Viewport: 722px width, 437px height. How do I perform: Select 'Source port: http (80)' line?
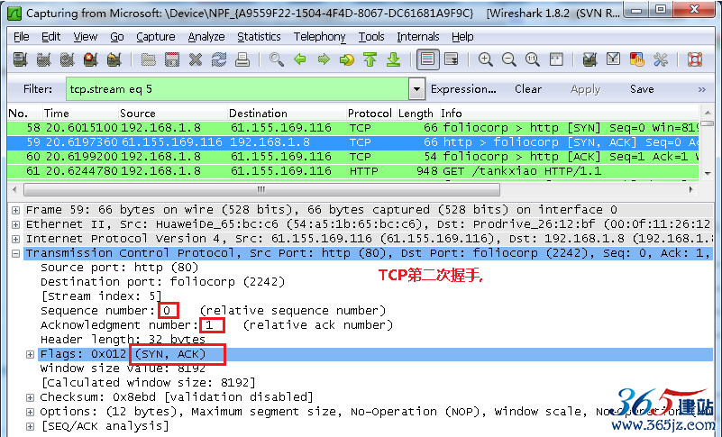[120, 268]
